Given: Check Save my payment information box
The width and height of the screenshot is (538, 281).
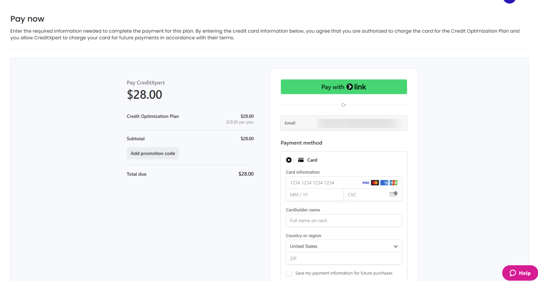Looking at the screenshot, I should (x=289, y=273).
